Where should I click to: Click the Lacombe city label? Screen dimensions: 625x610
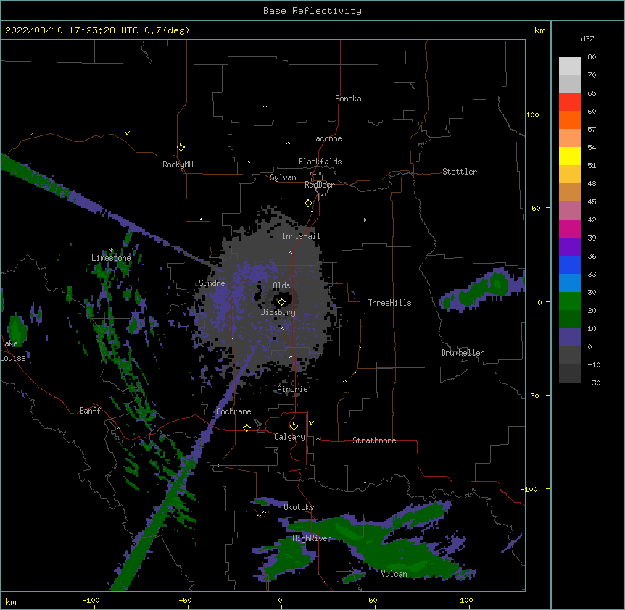coord(326,138)
